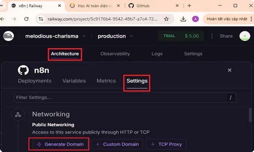The image size is (254, 152).
Task: Click the TCP Proxy button
Action: coord(166,144)
